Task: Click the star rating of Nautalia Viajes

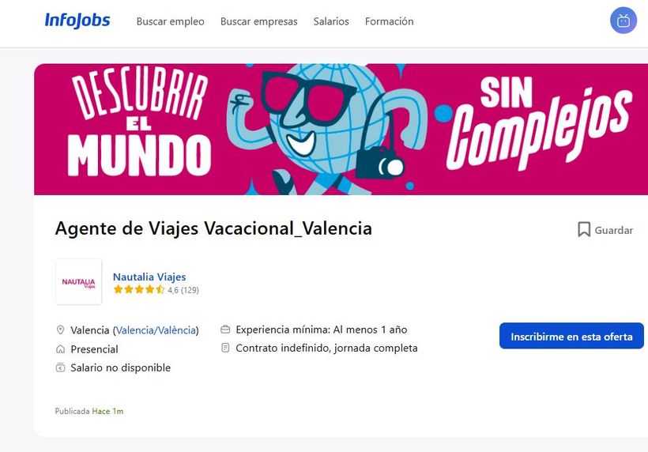Action: pyautogui.click(x=139, y=290)
